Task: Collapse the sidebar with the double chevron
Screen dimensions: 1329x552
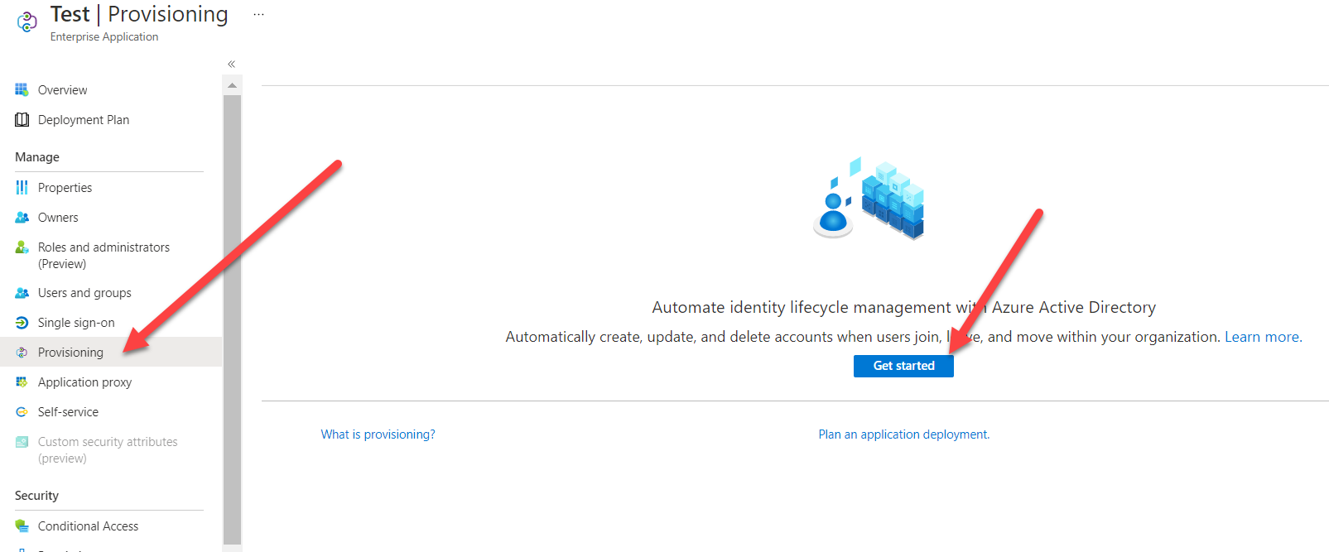Action: tap(232, 64)
